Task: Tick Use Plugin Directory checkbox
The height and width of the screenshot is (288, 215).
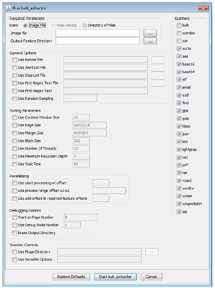Action: click(15, 252)
